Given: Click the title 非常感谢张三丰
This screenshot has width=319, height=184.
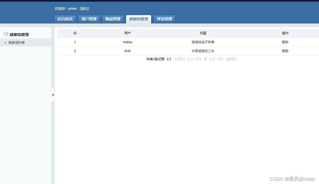Looking at the screenshot, I should [x=203, y=51].
